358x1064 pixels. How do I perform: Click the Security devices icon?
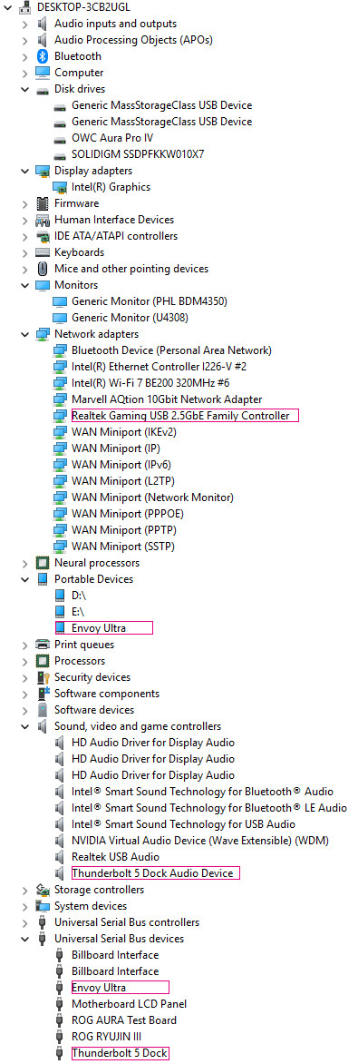point(43,677)
